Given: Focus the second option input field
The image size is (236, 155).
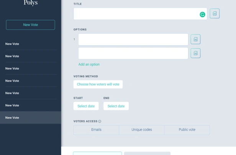Looking at the screenshot, I should tap(133, 53).
